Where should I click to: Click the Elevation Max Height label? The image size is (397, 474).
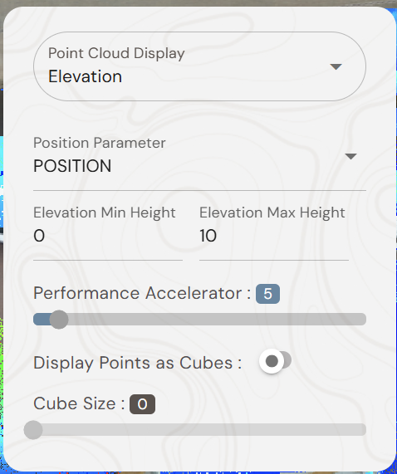pyautogui.click(x=272, y=213)
